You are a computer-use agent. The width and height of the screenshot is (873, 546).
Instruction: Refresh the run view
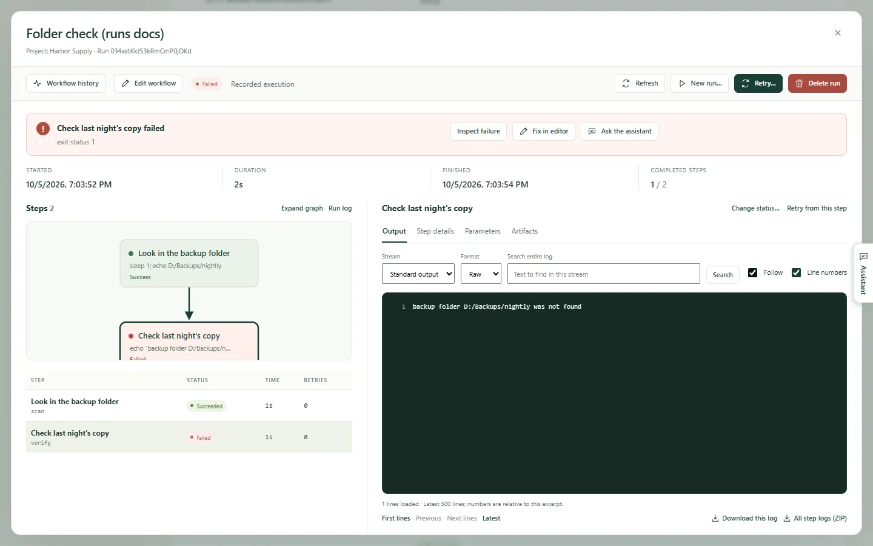pos(640,84)
